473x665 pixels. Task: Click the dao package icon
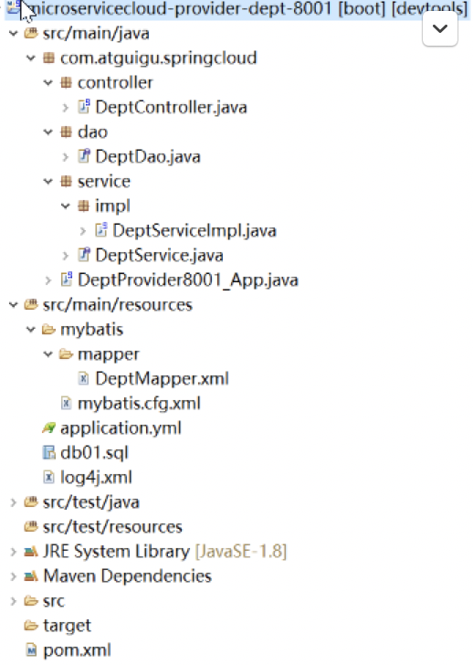click(x=66, y=132)
